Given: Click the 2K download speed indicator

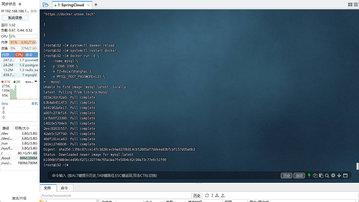Looking at the screenshot, I should click(17, 82).
